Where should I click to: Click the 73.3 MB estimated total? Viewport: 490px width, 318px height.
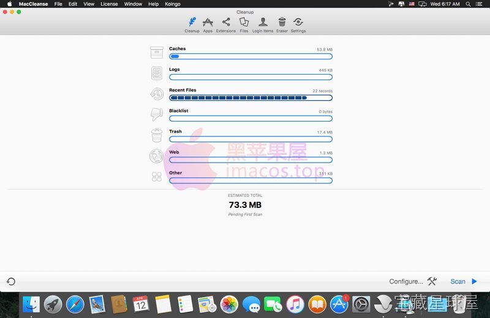pos(245,205)
